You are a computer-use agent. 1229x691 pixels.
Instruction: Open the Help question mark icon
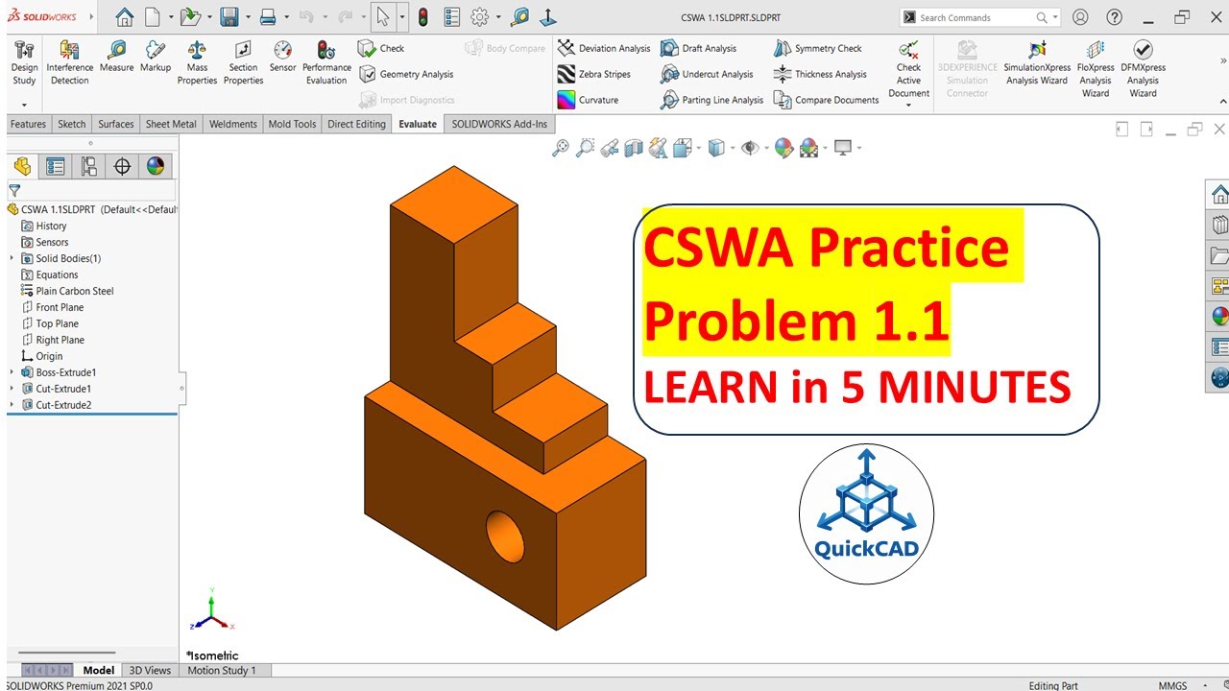tap(1114, 17)
